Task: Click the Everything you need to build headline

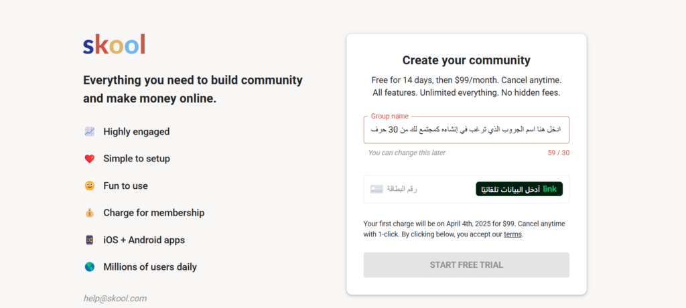Action: [193, 89]
